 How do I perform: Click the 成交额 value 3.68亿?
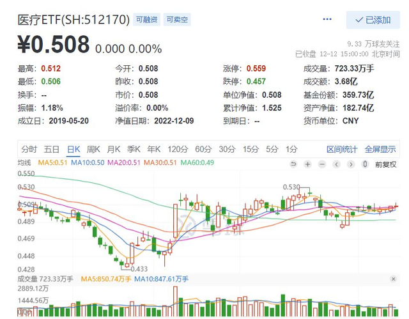coord(346,82)
